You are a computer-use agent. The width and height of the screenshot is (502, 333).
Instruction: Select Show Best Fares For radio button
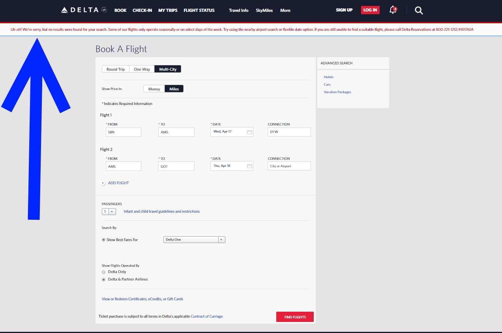click(104, 240)
